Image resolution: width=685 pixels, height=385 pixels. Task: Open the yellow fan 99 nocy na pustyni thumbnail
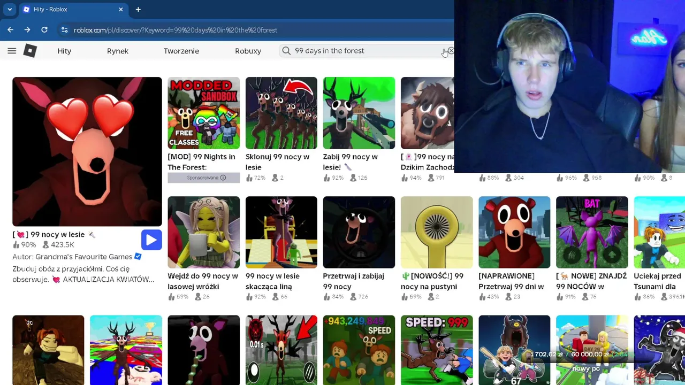pos(437,232)
